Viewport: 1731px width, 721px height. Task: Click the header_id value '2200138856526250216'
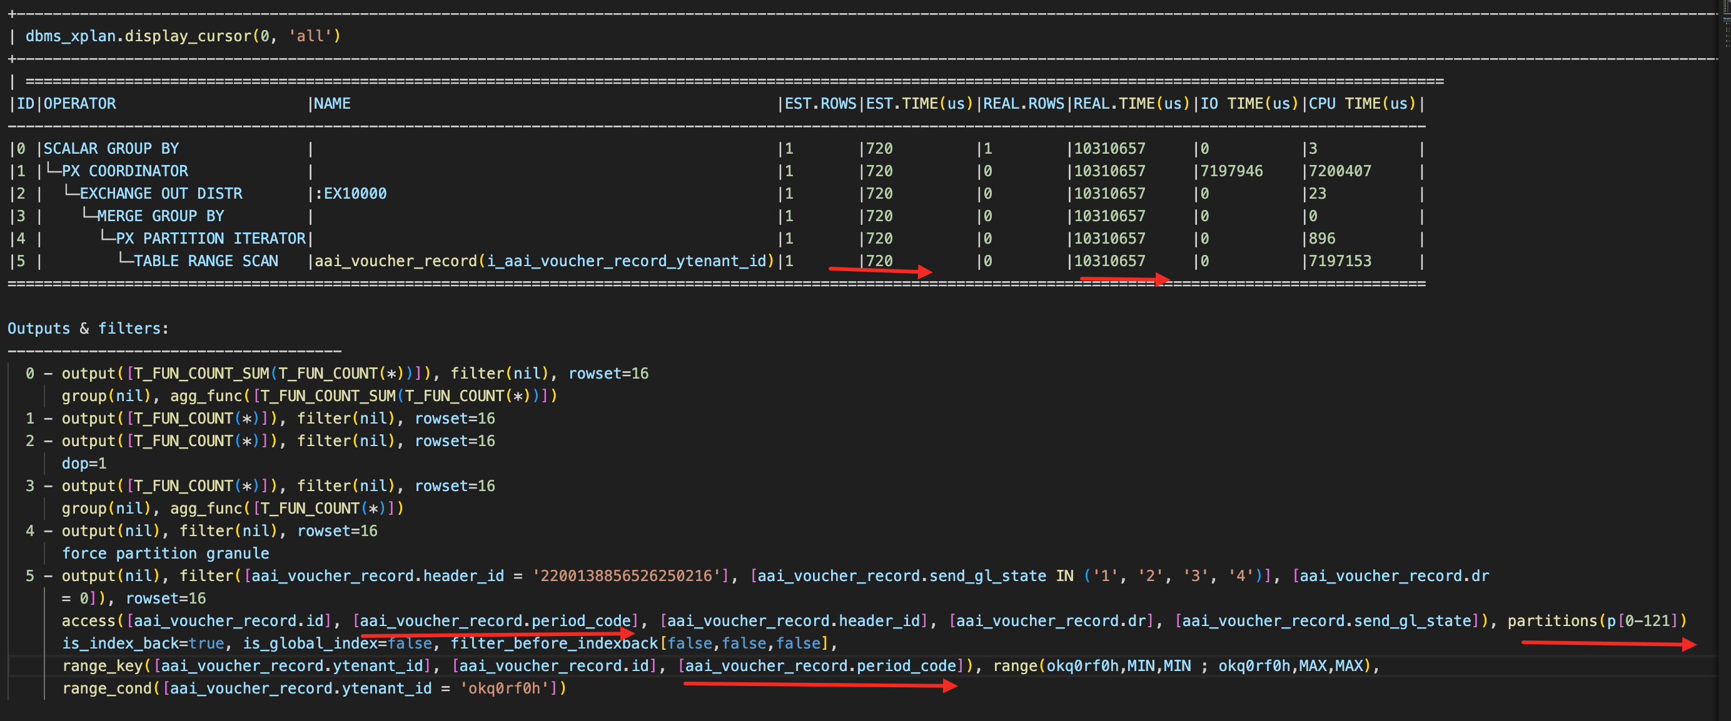(x=626, y=576)
